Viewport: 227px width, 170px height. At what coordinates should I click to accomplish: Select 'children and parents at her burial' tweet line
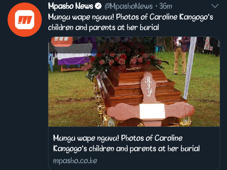103,28
